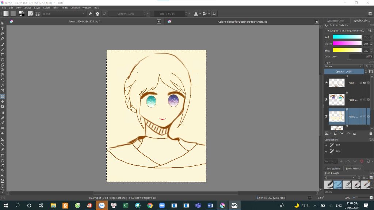374x210 pixels.
Task: Hide the topmost paint layer
Action: [326, 83]
